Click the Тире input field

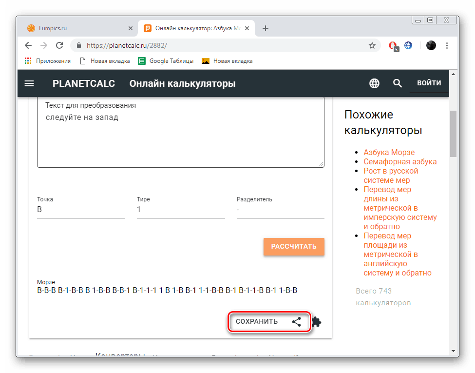click(x=181, y=210)
